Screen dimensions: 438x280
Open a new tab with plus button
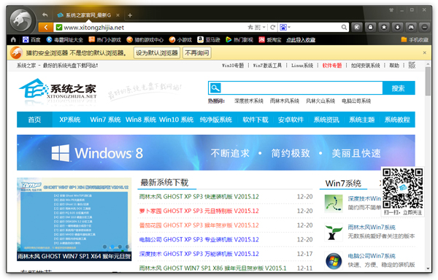tap(130, 15)
